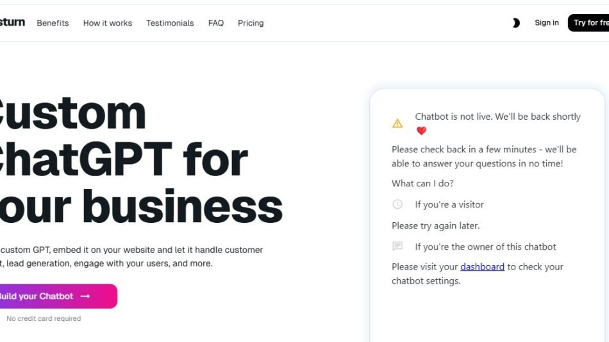Follow the dashboard link in chatbot panel
This screenshot has width=609, height=342.
click(x=482, y=266)
